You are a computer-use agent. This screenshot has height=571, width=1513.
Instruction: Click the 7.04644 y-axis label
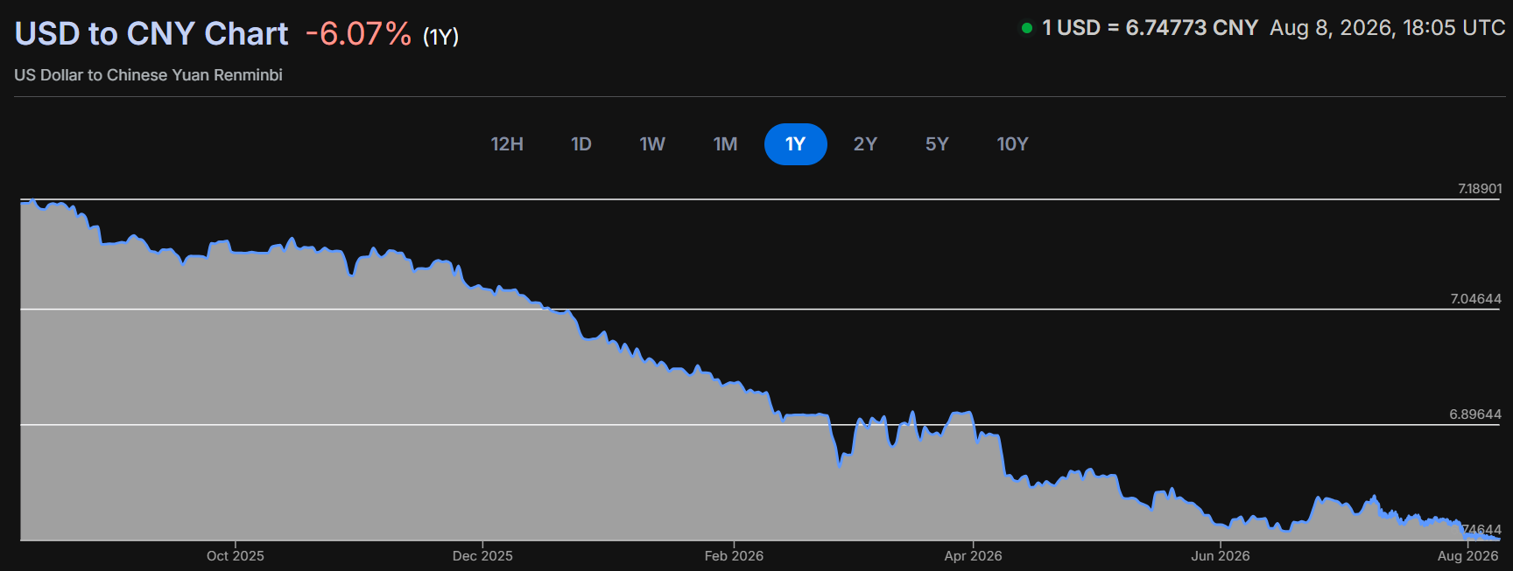(x=1476, y=299)
